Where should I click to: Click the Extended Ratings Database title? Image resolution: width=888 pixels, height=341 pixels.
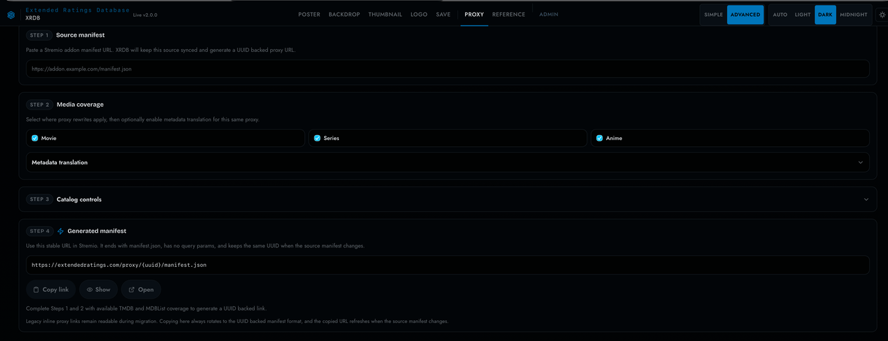click(78, 10)
